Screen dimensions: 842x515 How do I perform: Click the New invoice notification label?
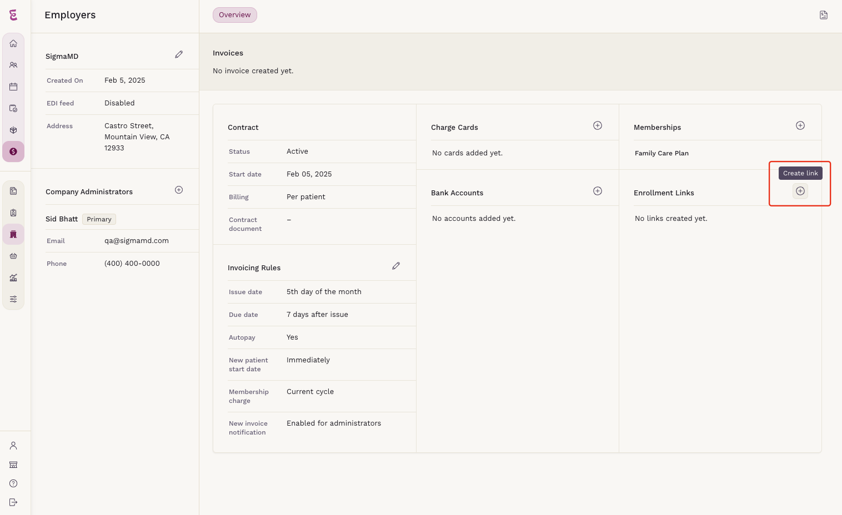pyautogui.click(x=248, y=428)
